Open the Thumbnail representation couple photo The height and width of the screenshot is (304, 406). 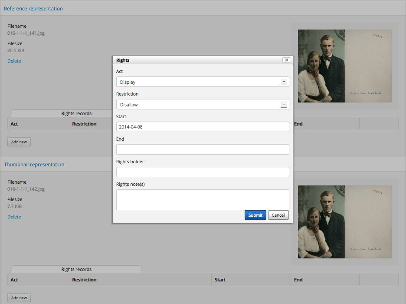pos(344,222)
